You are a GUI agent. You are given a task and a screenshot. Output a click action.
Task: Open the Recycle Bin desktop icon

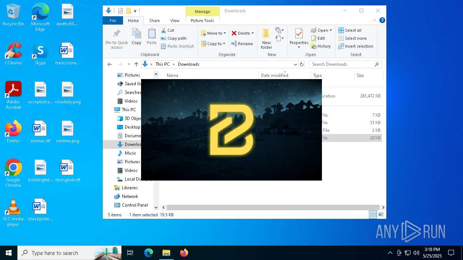pyautogui.click(x=13, y=15)
